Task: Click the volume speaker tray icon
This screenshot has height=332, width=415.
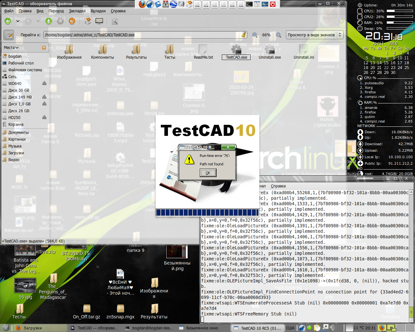Action: [332, 328]
